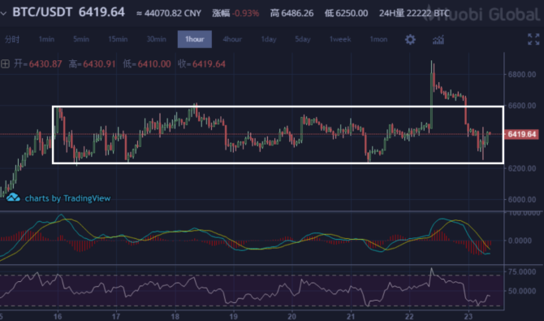Switch to the 1mon interval
544x321 pixels.
click(378, 39)
